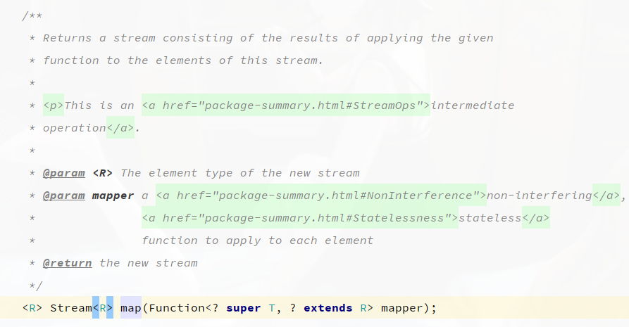
Task: Click the mapper parameter in signature
Action: [x=402, y=308]
